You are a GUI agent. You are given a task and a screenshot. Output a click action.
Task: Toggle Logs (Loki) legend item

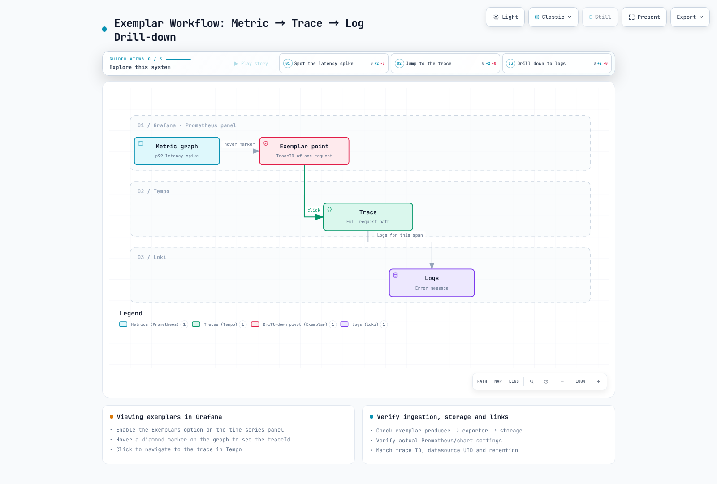point(364,324)
